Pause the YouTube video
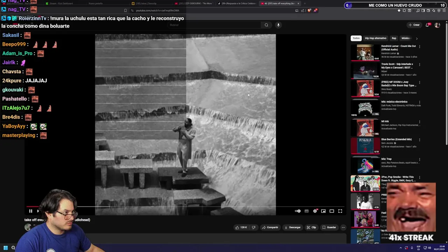 pos(30,211)
